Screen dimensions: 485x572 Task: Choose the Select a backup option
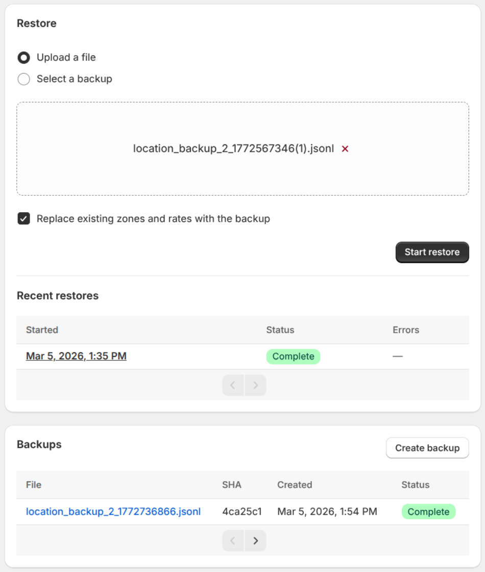(x=23, y=79)
